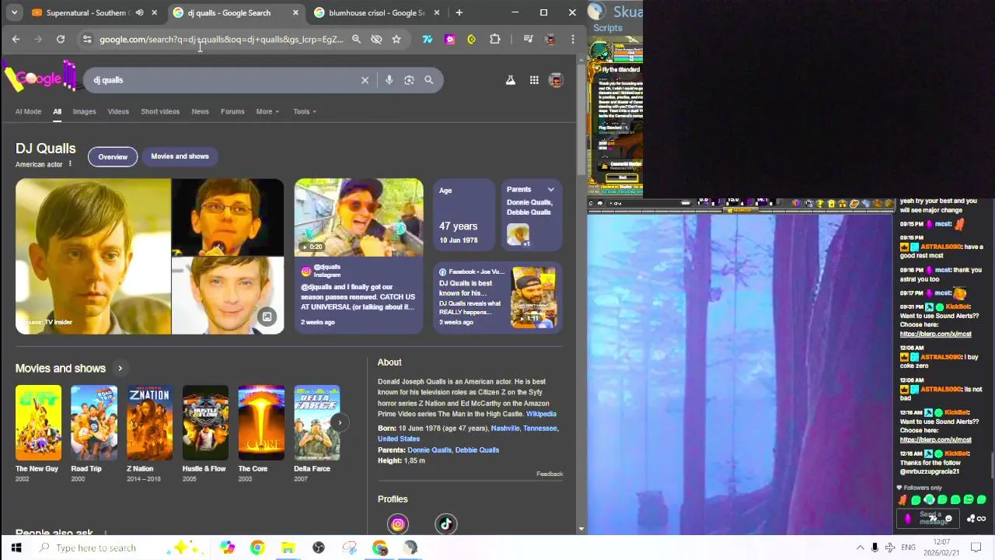Open Search Labs flask icon
The width and height of the screenshot is (995, 560).
[x=511, y=80]
